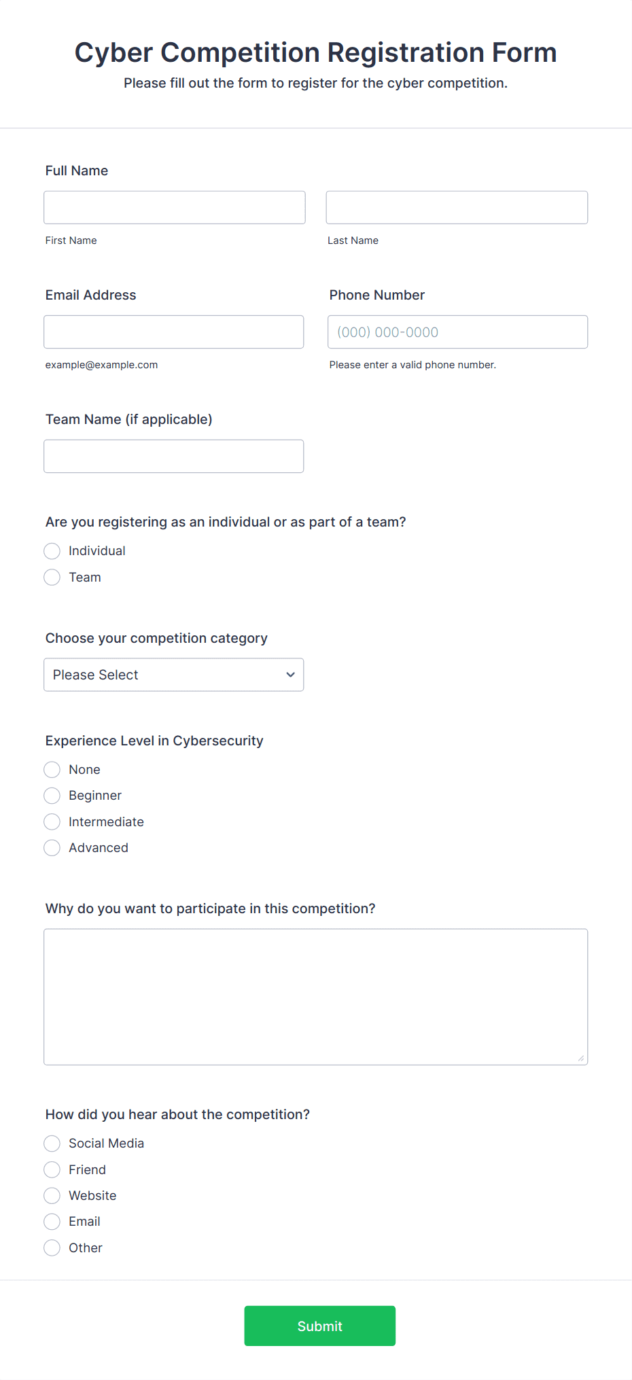Choose None as experience level

coord(52,769)
